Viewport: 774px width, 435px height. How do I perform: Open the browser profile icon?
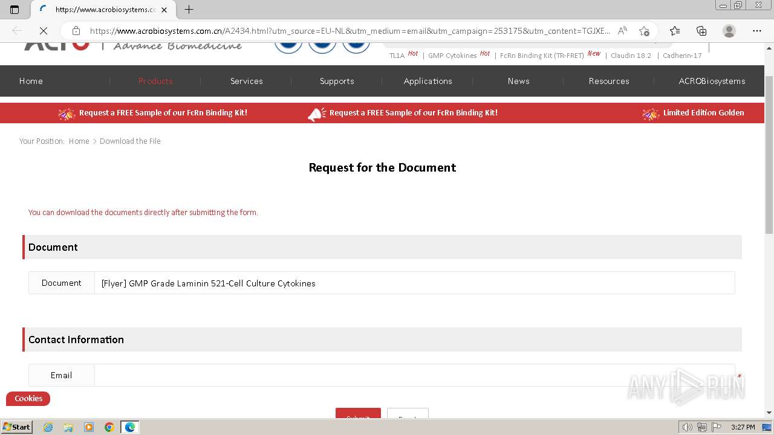tap(729, 31)
